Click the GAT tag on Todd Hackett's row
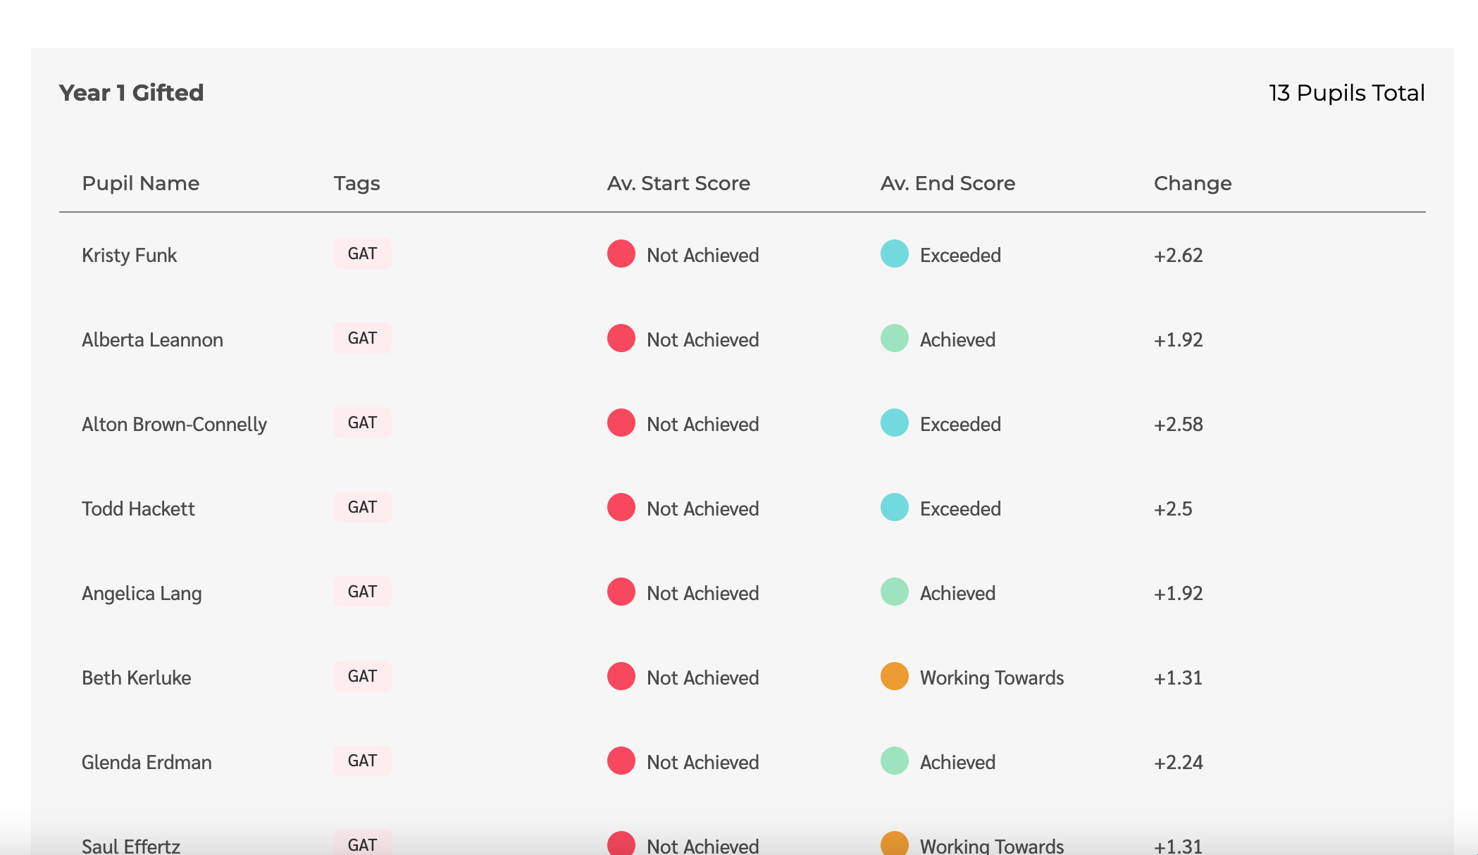1478x855 pixels. point(362,507)
